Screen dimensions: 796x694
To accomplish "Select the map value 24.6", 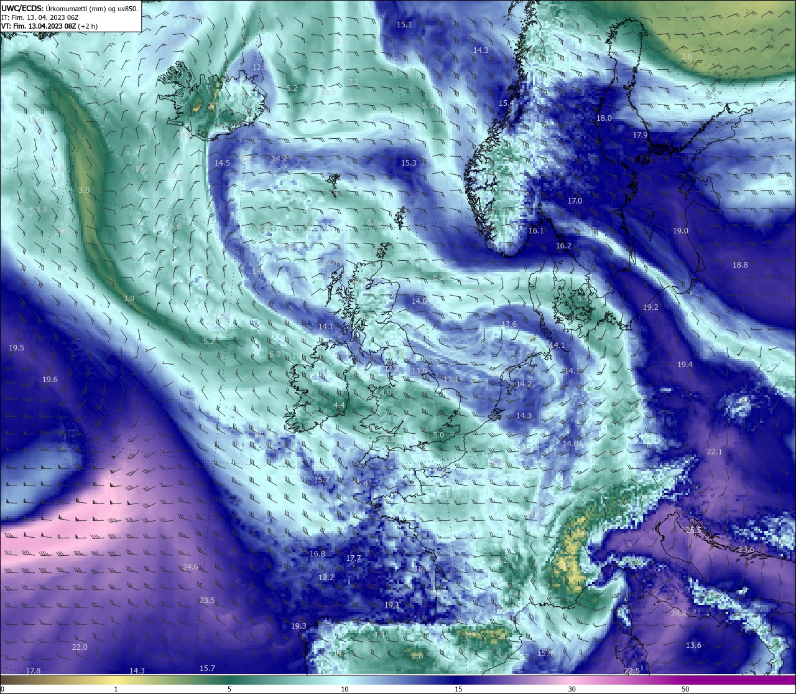I will pyautogui.click(x=190, y=566).
